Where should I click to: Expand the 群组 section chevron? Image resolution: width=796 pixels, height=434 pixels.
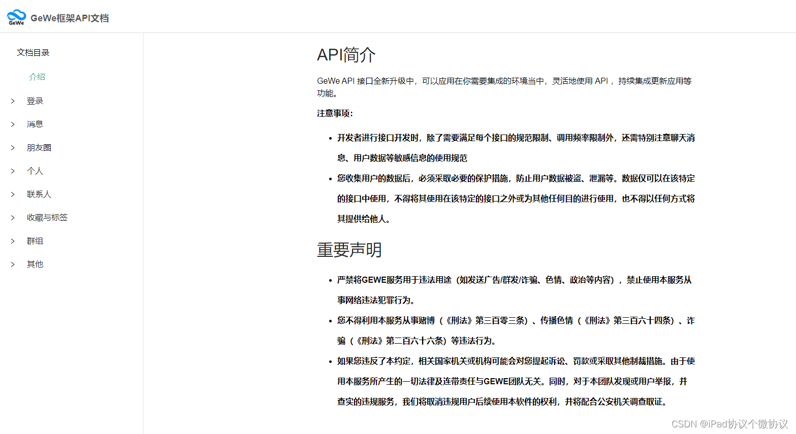tap(13, 241)
